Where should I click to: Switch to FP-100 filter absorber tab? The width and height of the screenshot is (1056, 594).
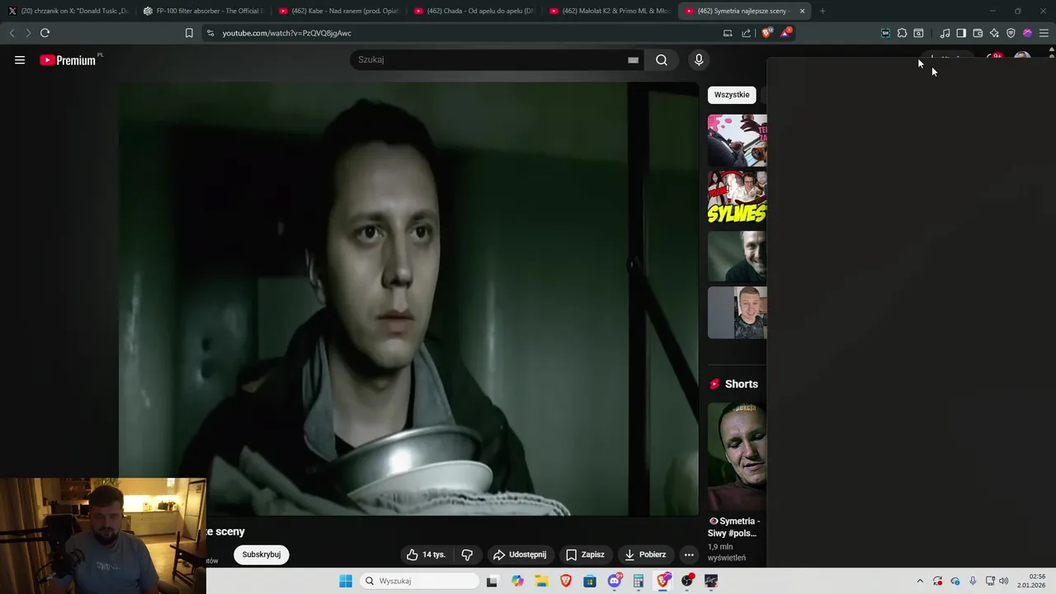pos(203,11)
